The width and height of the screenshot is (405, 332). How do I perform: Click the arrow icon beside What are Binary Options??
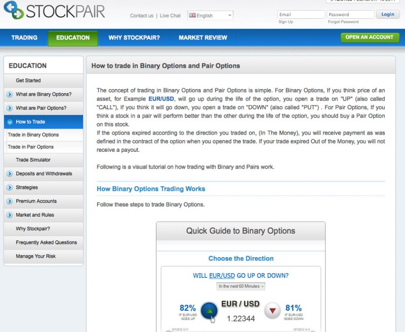pos(10,95)
